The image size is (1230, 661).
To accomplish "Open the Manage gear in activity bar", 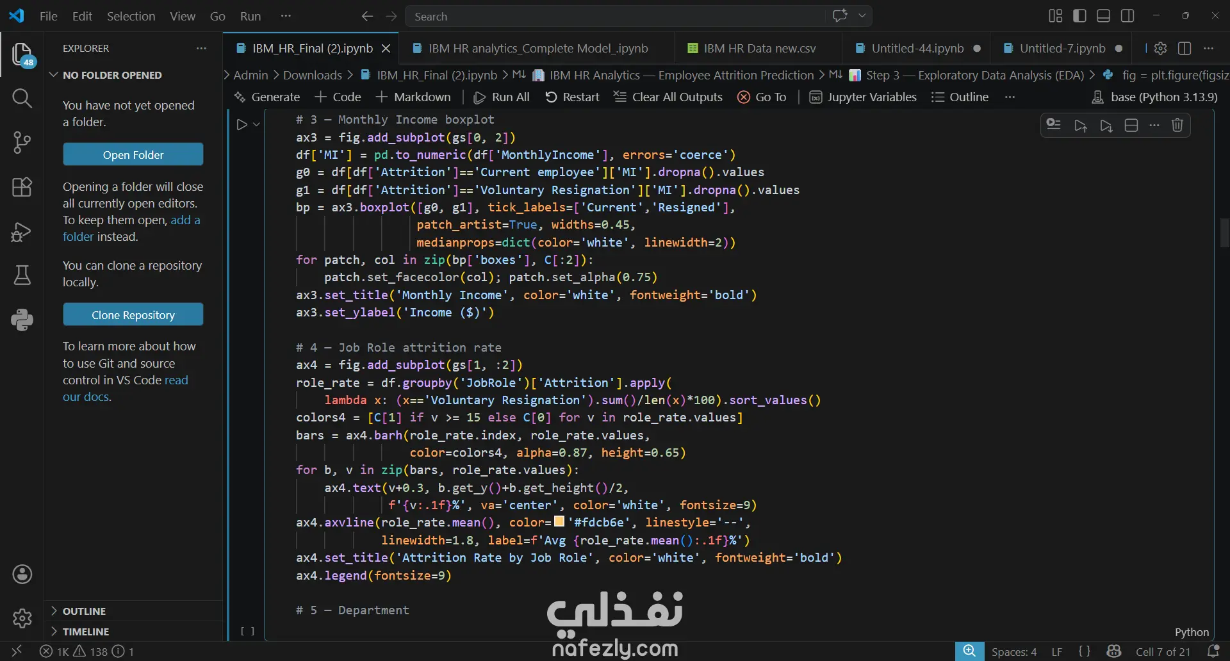I will click(22, 618).
